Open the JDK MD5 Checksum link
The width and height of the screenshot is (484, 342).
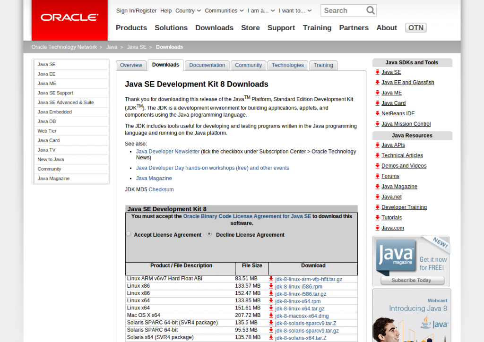161,189
